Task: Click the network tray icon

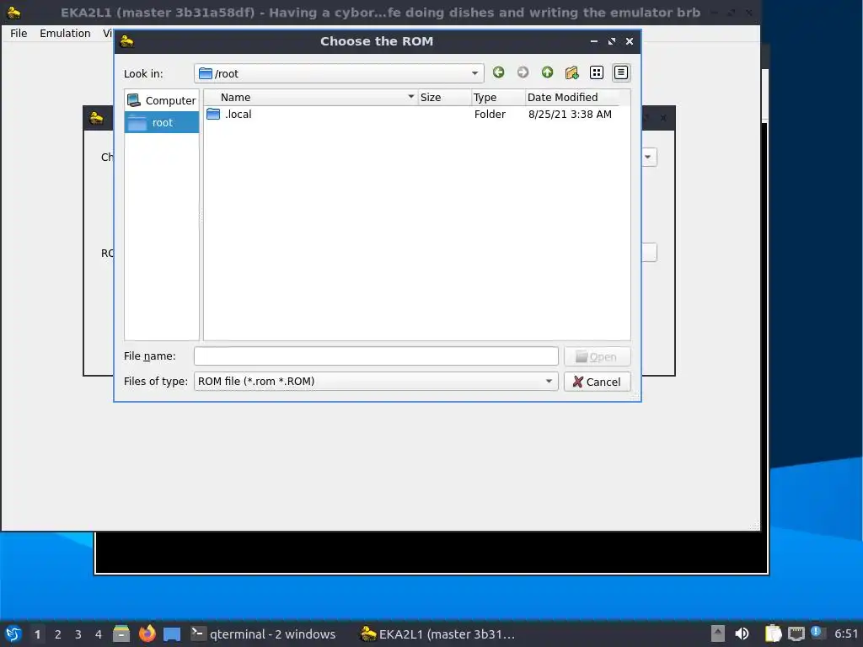Action: [x=796, y=634]
